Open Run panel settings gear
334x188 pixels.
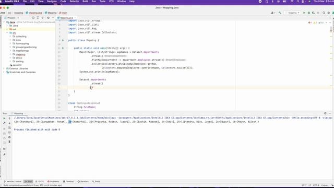(x=325, y=113)
